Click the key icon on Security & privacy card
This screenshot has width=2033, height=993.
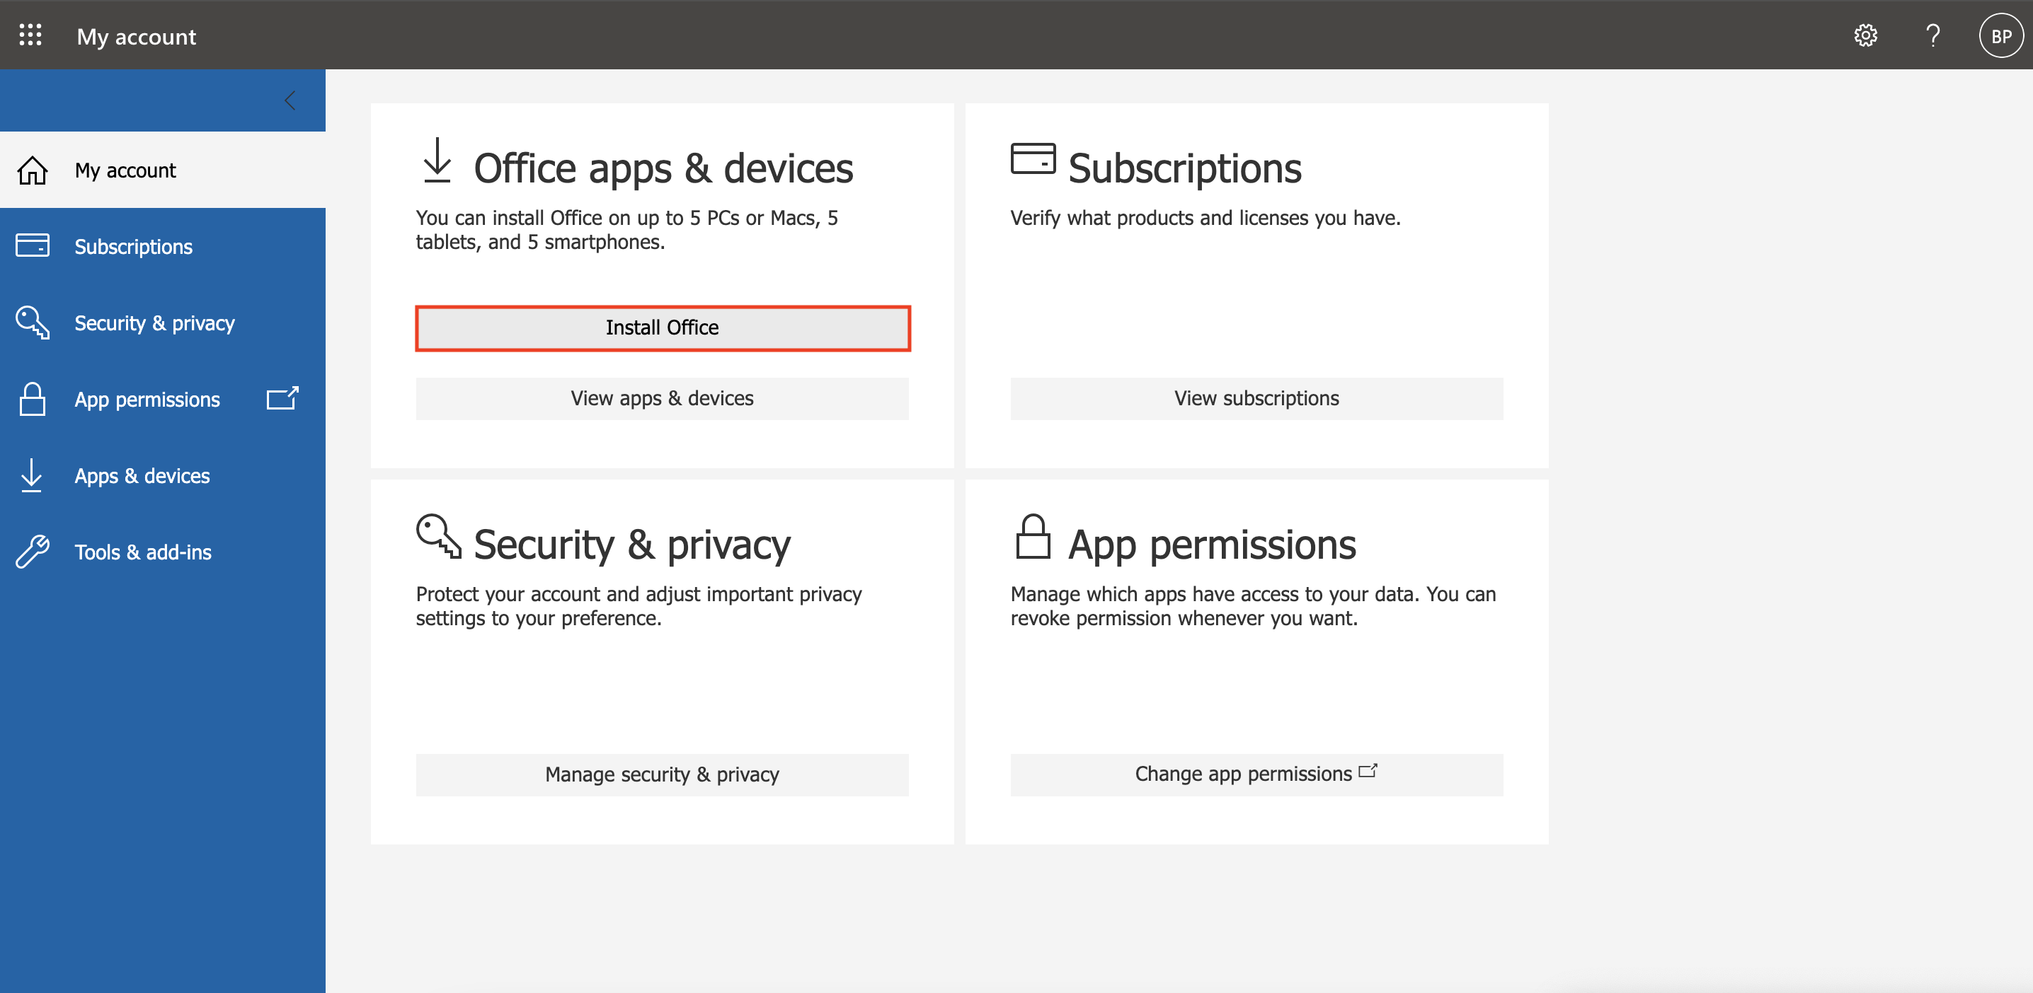point(438,536)
